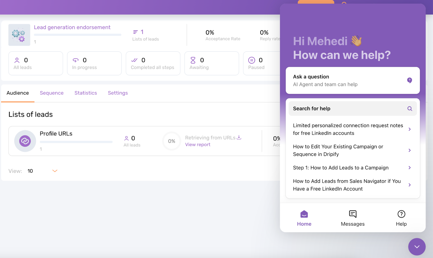The height and width of the screenshot is (258, 433).
Task: Open Messages in the help widget
Action: tap(352, 214)
